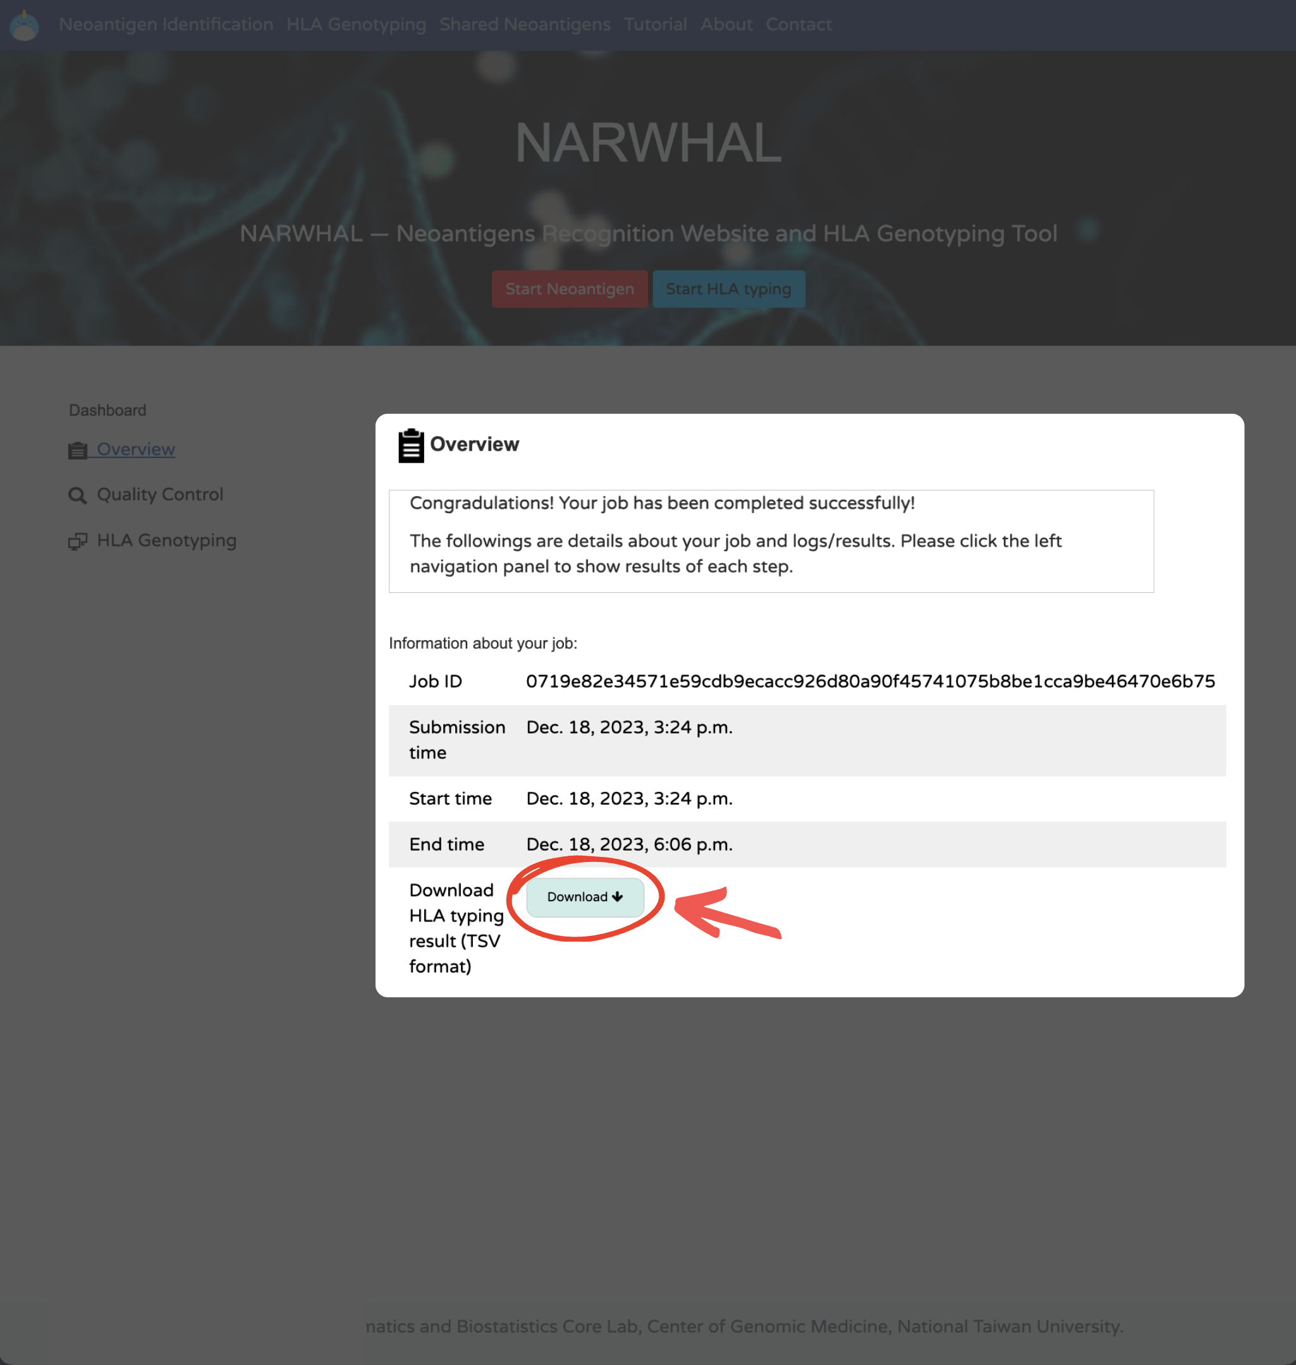
Task: Open the HLA Genotyping navbar item
Action: pos(357,24)
